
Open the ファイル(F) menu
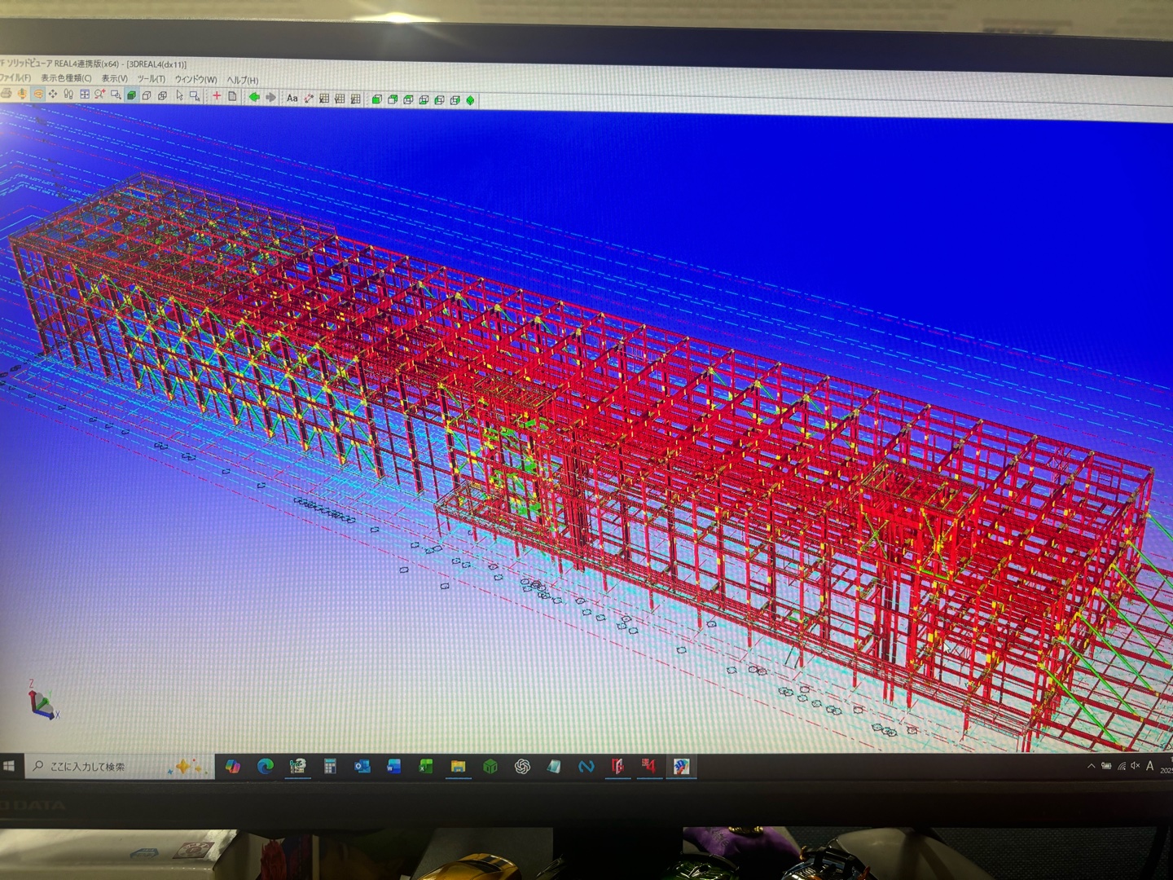pyautogui.click(x=15, y=77)
